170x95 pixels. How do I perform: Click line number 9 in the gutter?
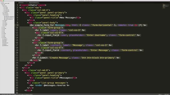[17, 25]
